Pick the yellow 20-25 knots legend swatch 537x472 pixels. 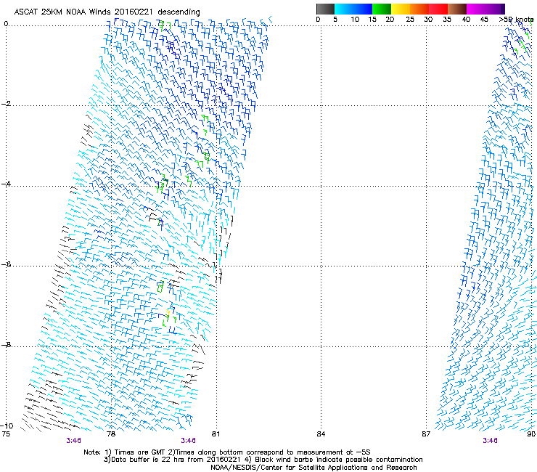(x=401, y=9)
